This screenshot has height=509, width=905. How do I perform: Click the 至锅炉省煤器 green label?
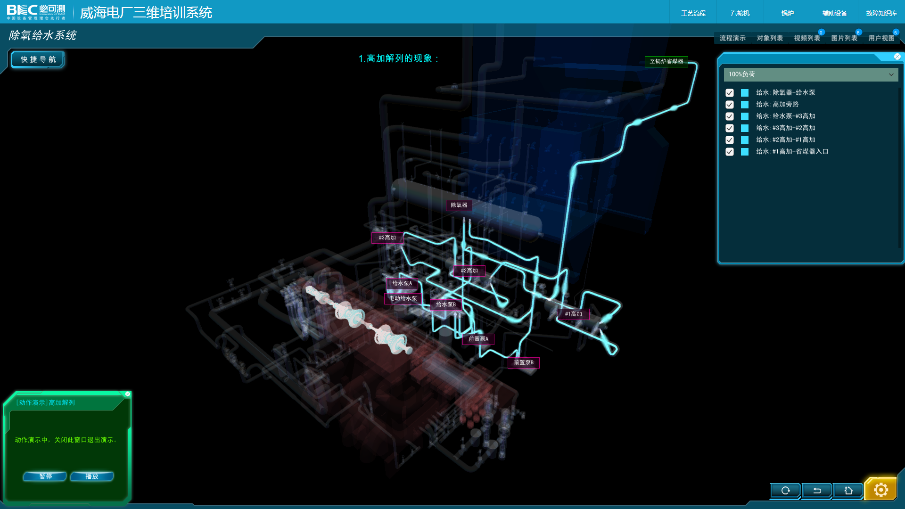click(x=666, y=61)
